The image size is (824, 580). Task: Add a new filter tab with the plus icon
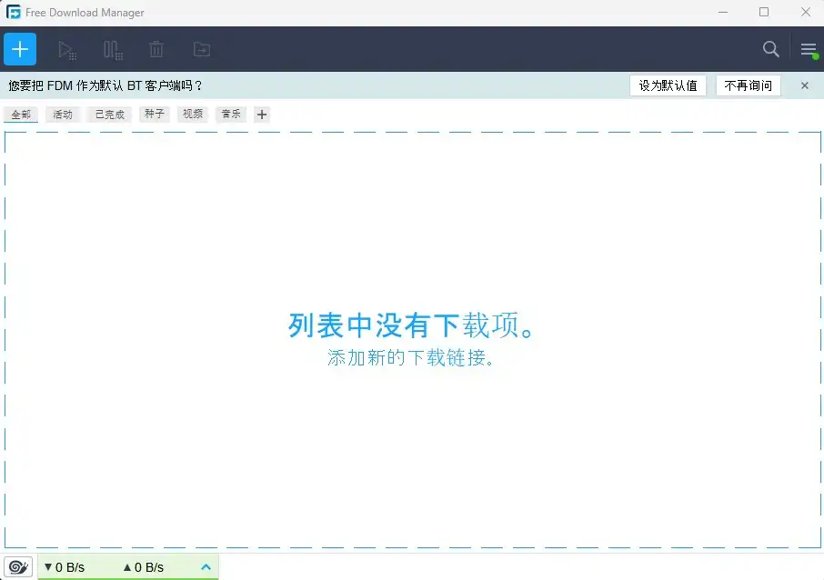[x=261, y=114]
